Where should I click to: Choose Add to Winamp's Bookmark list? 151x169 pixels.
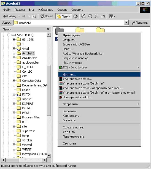99,54
